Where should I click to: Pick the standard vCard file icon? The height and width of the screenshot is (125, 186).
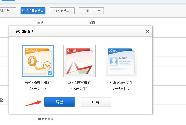point(121,61)
